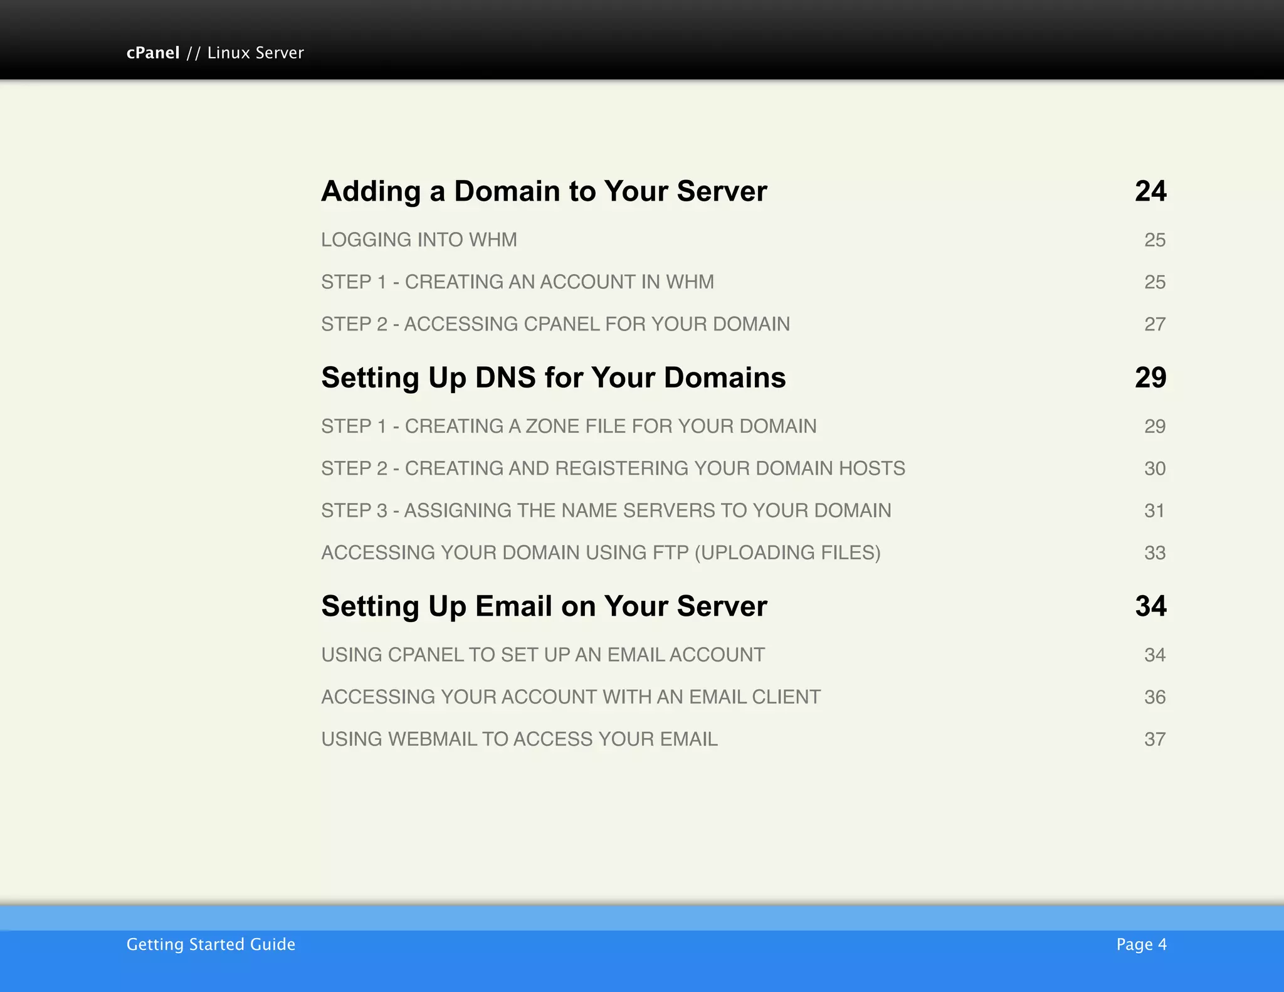Go to 'LOGGING INTO WHM' entry
The height and width of the screenshot is (992, 1284).
pos(419,240)
